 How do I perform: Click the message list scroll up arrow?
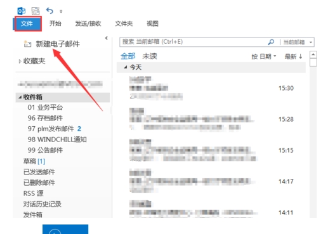point(313,55)
